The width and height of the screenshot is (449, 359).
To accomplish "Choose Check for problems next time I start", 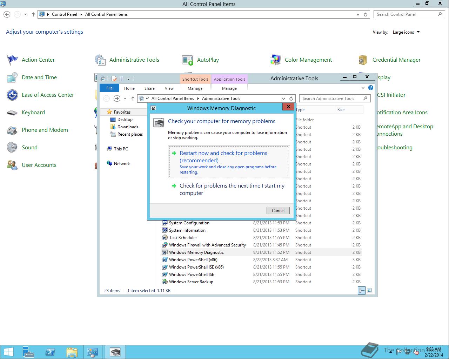I will 229,189.
